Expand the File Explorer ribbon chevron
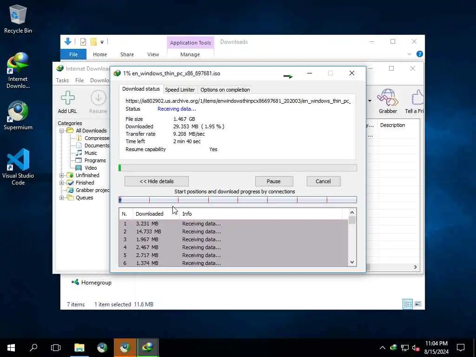Screen dimensions: 476x357 coord(409,54)
